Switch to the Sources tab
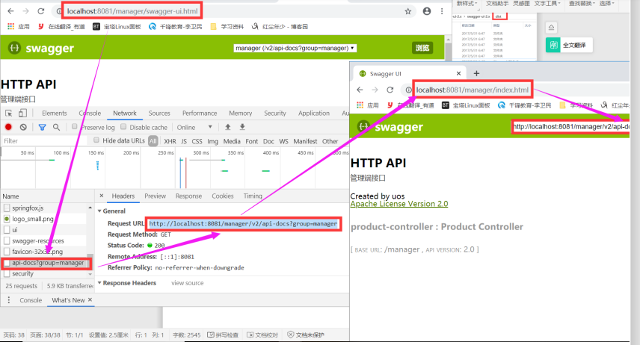Screen dimensions: 640x345 [159, 113]
